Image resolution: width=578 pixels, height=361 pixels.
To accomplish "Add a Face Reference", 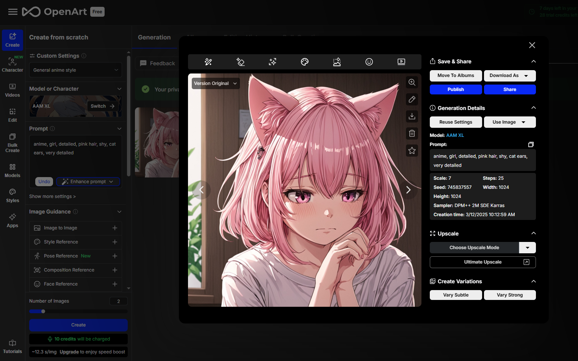I will click(115, 284).
